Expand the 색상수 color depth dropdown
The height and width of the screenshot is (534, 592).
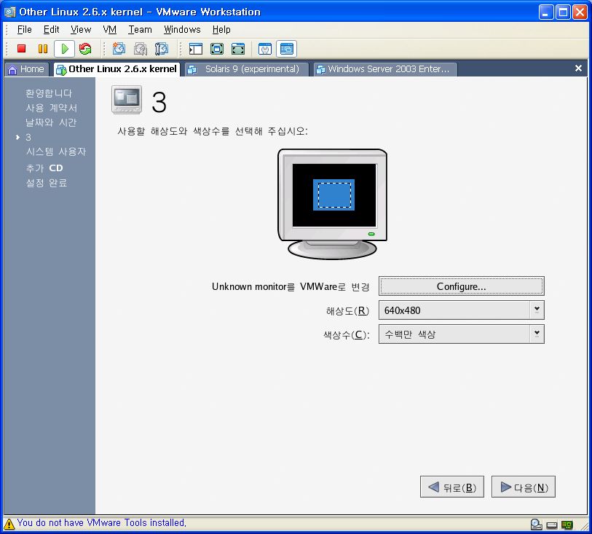[x=537, y=334]
